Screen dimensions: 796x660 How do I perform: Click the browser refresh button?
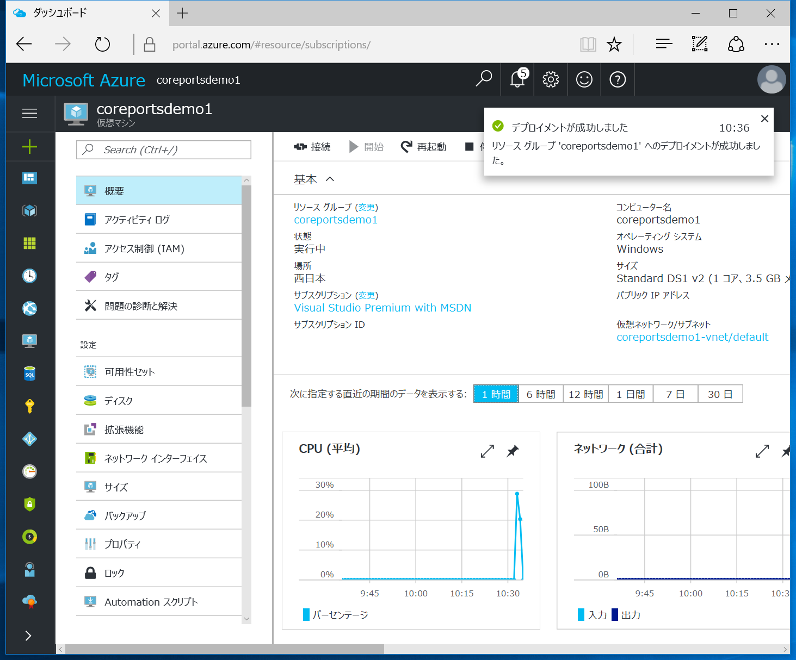[102, 44]
